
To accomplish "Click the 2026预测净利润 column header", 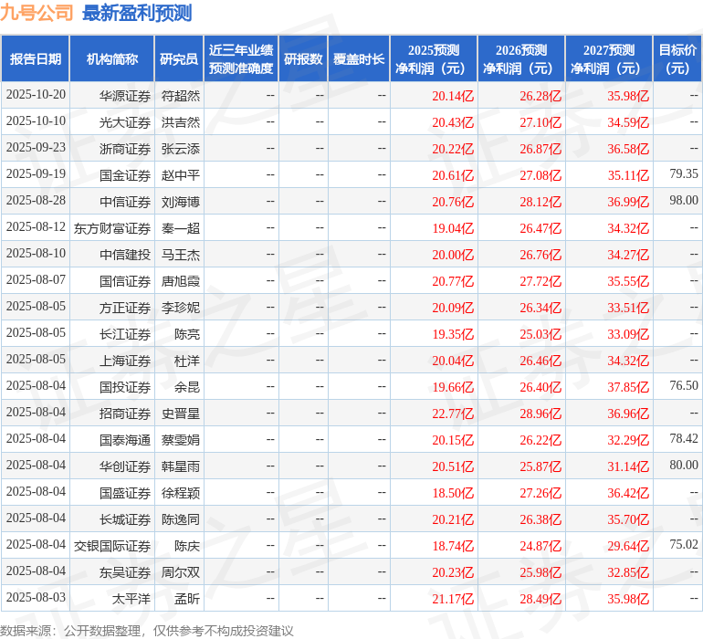I will (521, 59).
